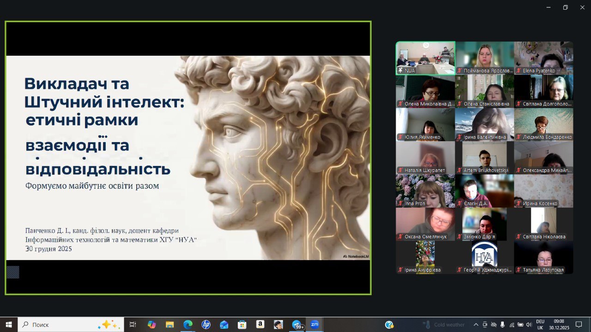Toggle the volume speaker tray icon
591x332 pixels.
pyautogui.click(x=529, y=325)
